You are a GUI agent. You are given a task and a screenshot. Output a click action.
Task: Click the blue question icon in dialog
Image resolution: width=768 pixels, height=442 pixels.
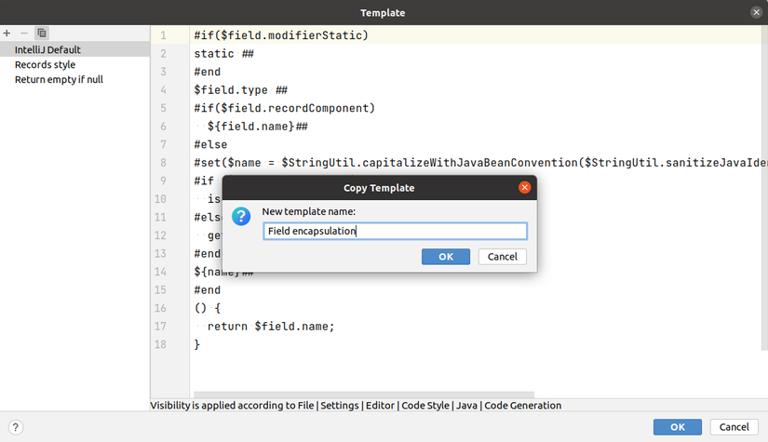241,216
